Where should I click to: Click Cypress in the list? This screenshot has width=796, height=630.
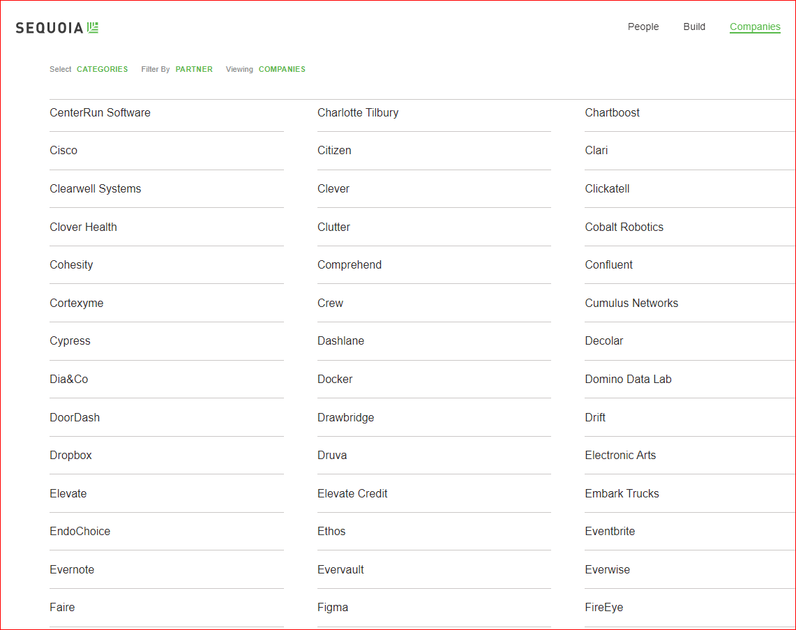70,341
